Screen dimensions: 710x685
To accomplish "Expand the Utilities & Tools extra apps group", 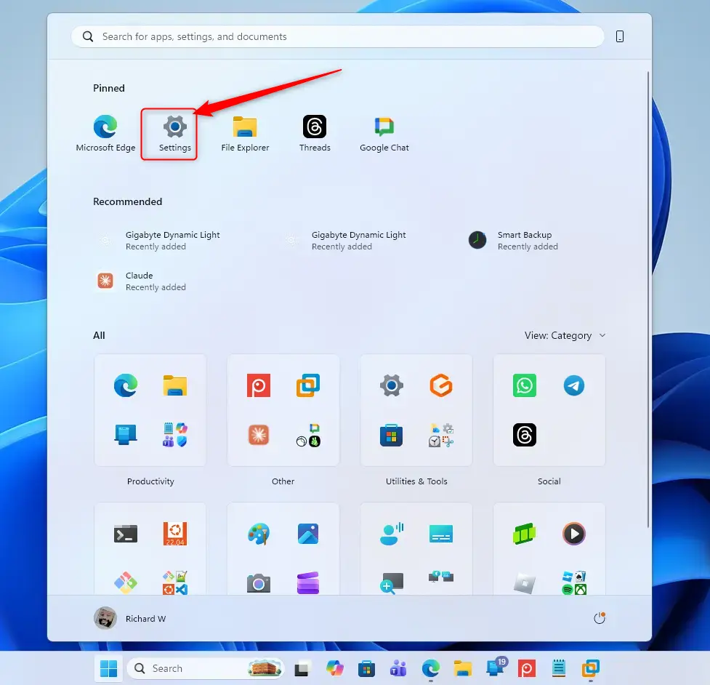I will tap(441, 435).
